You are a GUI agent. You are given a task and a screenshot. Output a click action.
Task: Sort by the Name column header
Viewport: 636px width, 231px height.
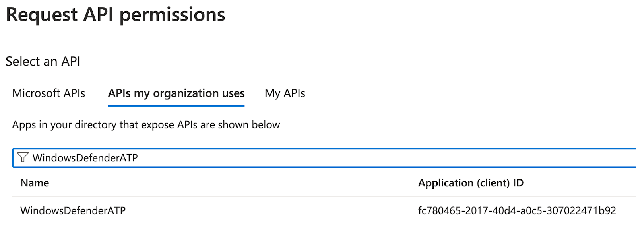click(x=35, y=183)
